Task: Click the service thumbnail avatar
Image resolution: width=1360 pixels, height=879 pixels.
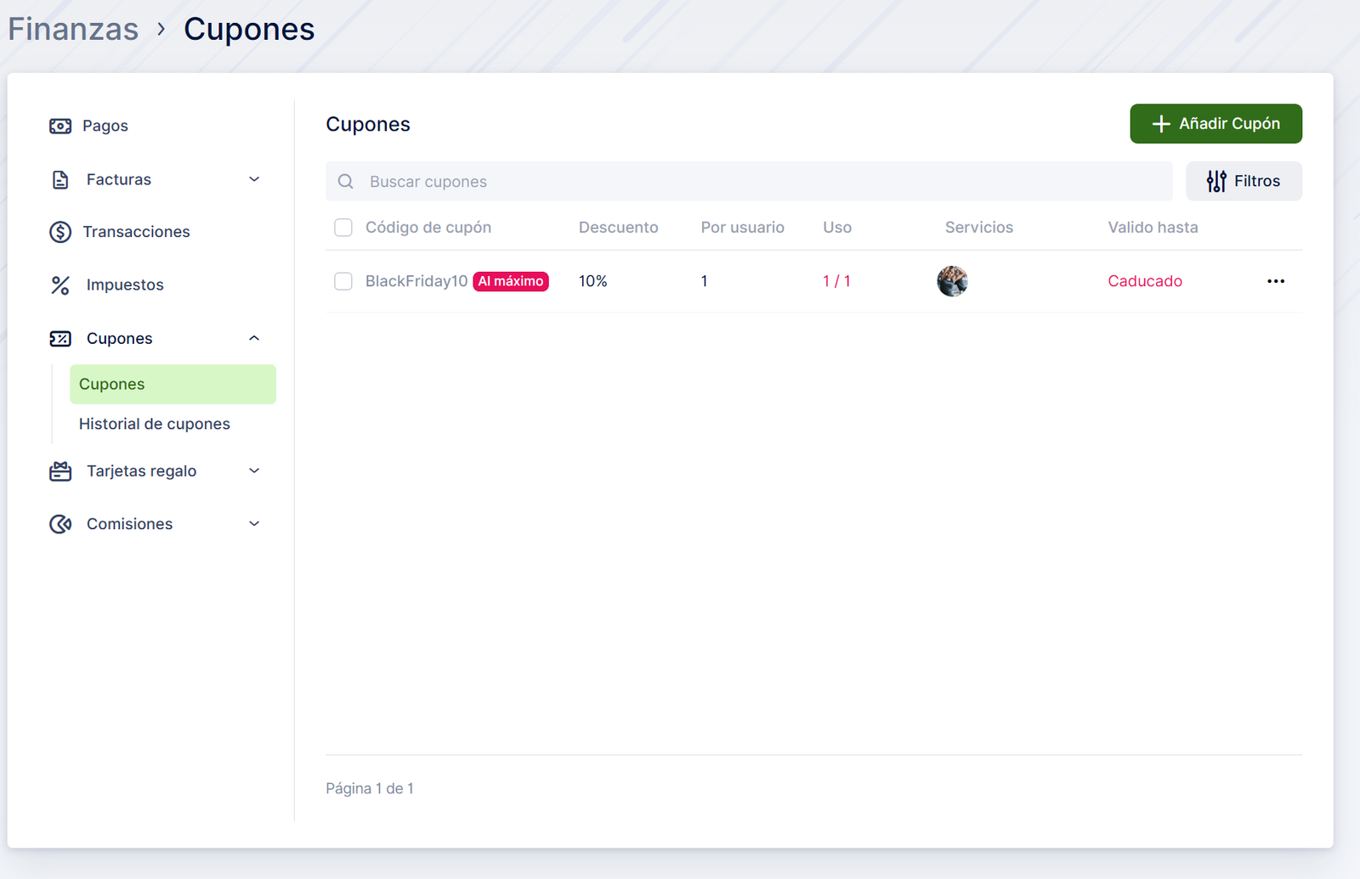Action: (x=952, y=281)
